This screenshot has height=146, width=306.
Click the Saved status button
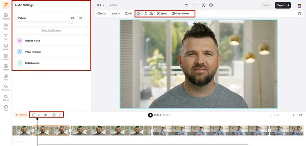pyautogui.click(x=266, y=5)
